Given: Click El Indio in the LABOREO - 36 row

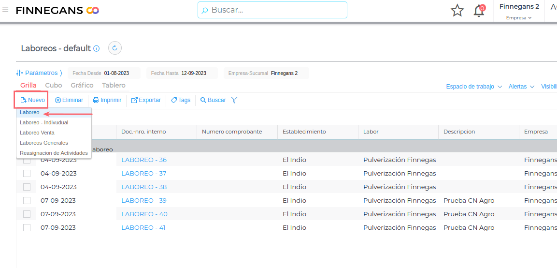Looking at the screenshot, I should pyautogui.click(x=295, y=160).
